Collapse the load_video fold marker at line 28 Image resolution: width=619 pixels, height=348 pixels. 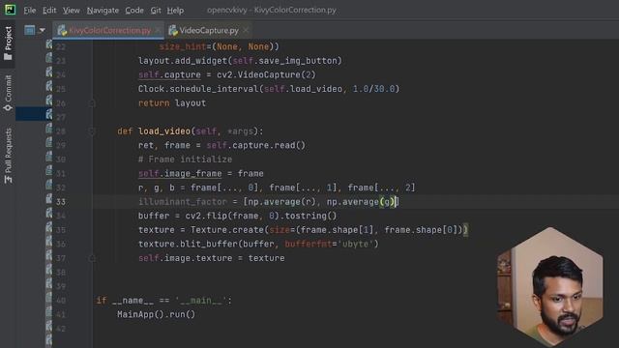pos(92,131)
